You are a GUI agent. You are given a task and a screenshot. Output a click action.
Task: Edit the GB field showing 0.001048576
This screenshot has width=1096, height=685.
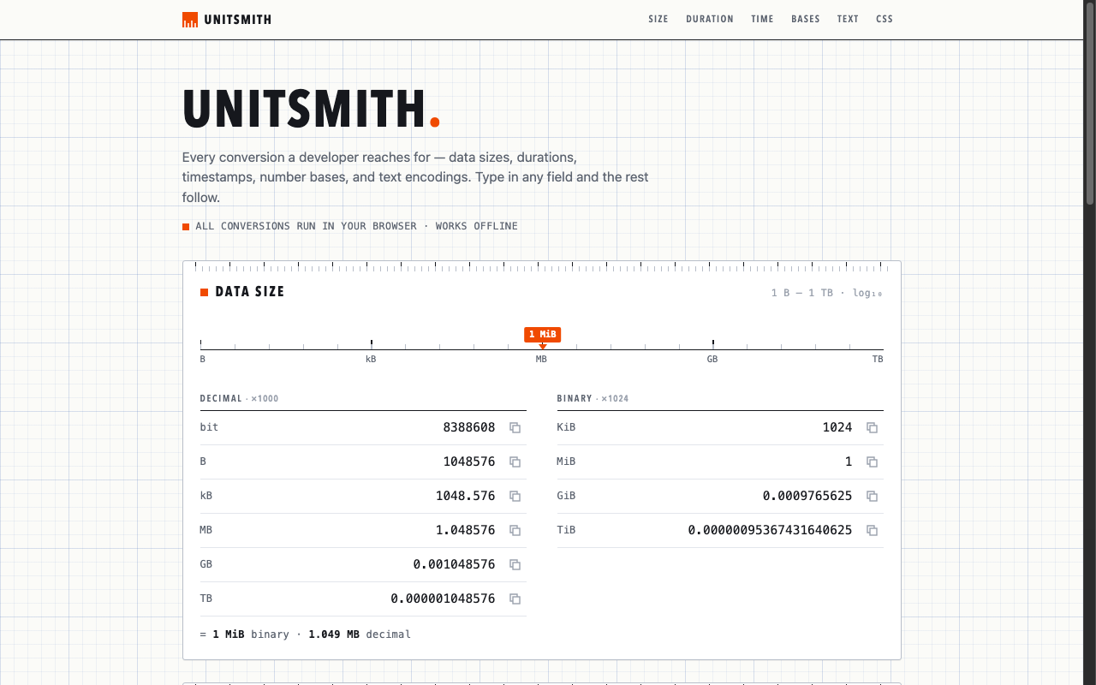tap(363, 564)
